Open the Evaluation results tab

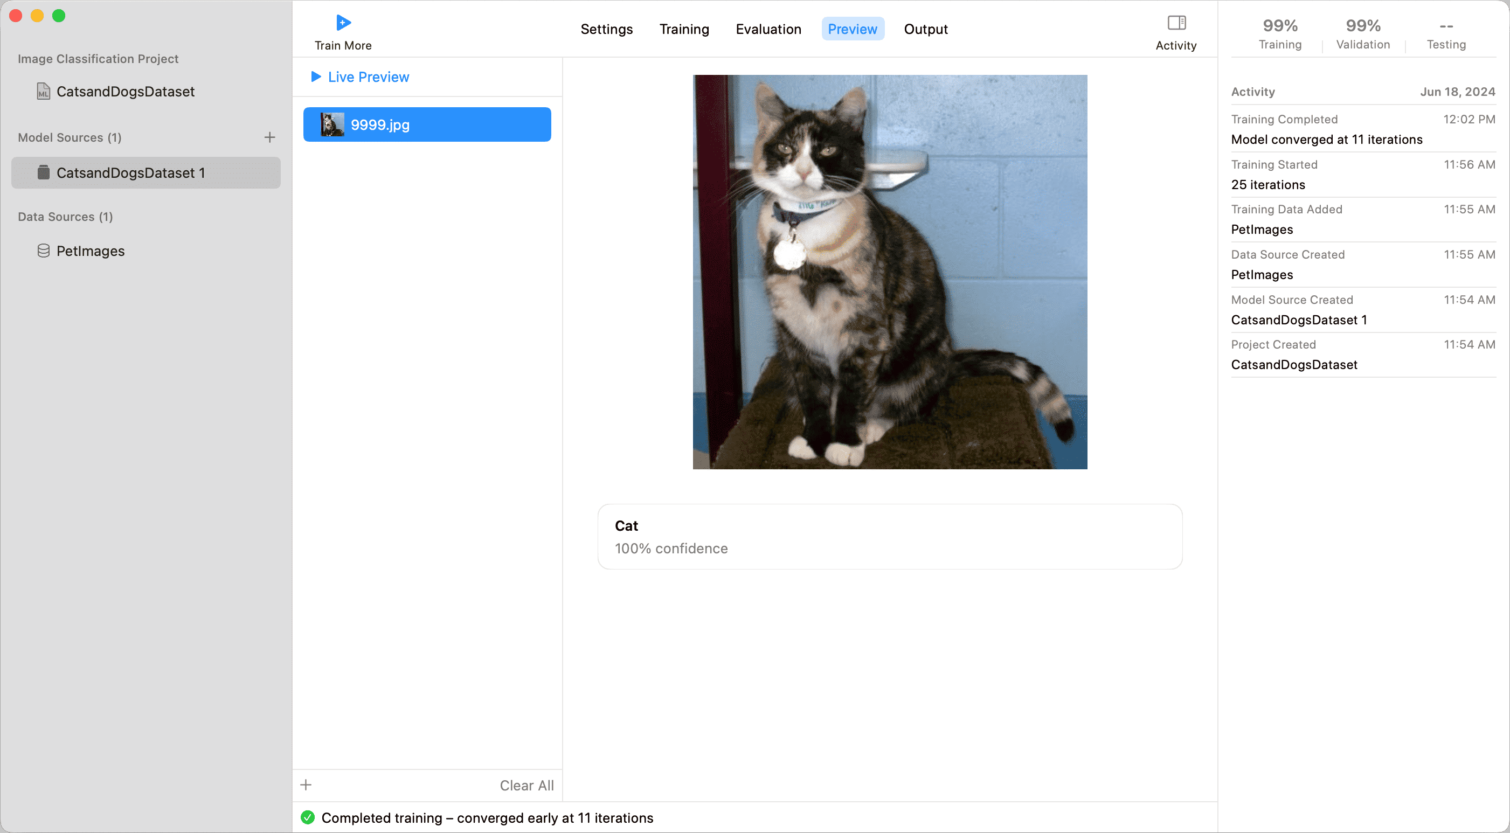768,29
